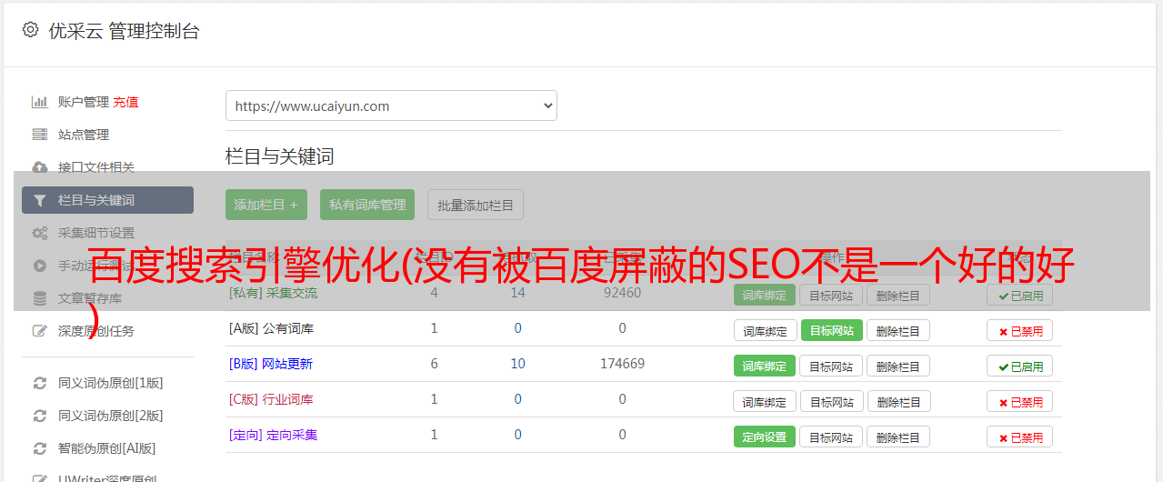Click 目标网站 in the 定向采集 row

click(831, 437)
